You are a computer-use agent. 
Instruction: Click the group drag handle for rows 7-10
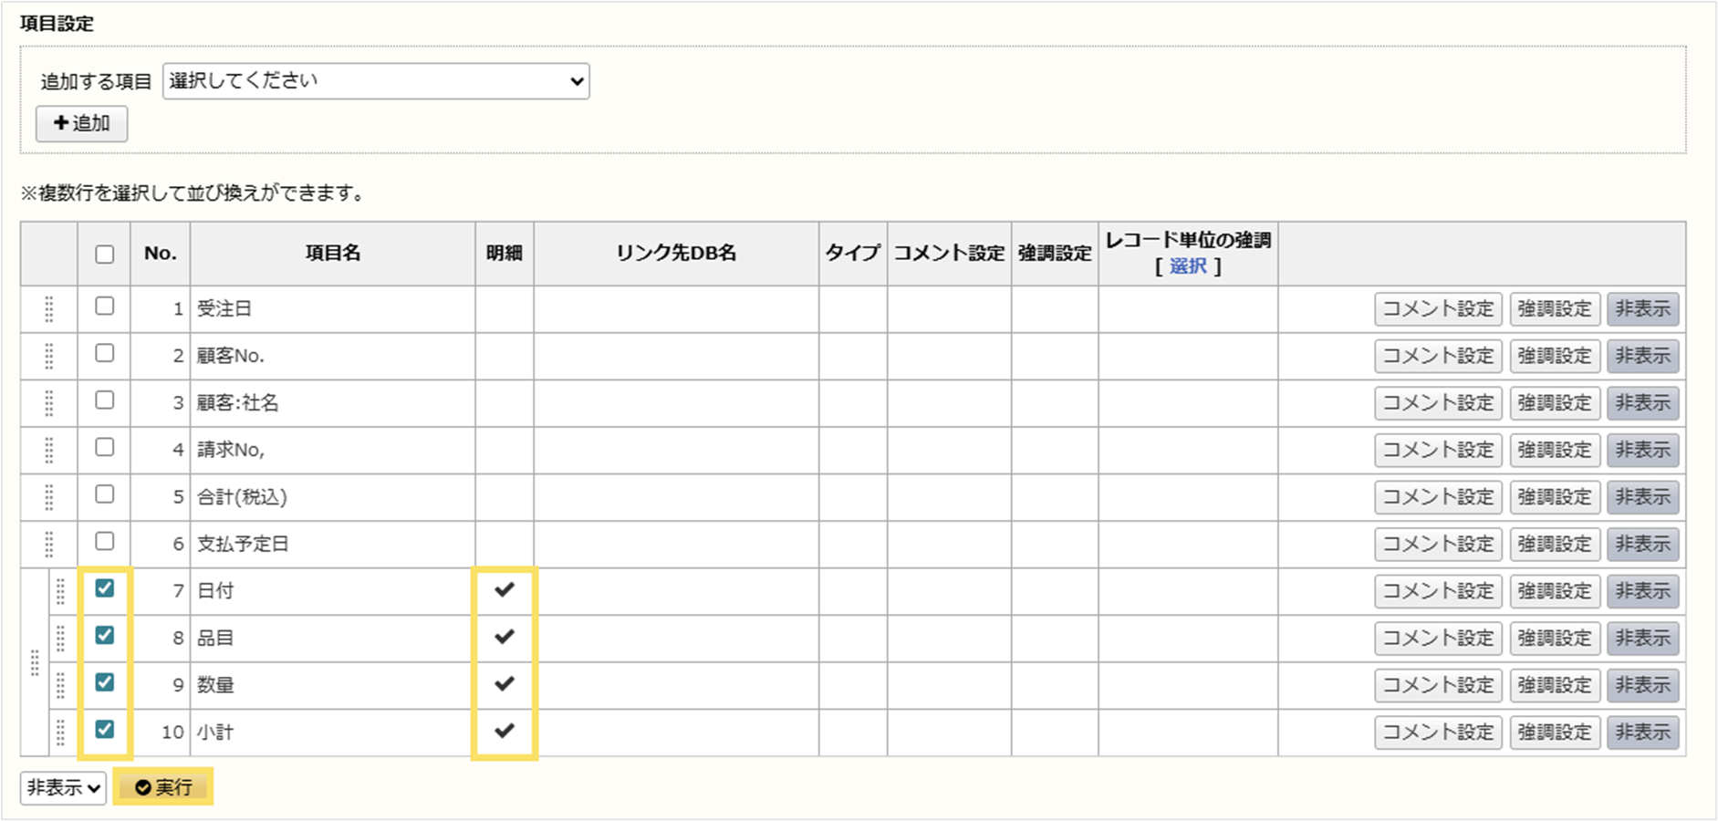click(x=35, y=662)
